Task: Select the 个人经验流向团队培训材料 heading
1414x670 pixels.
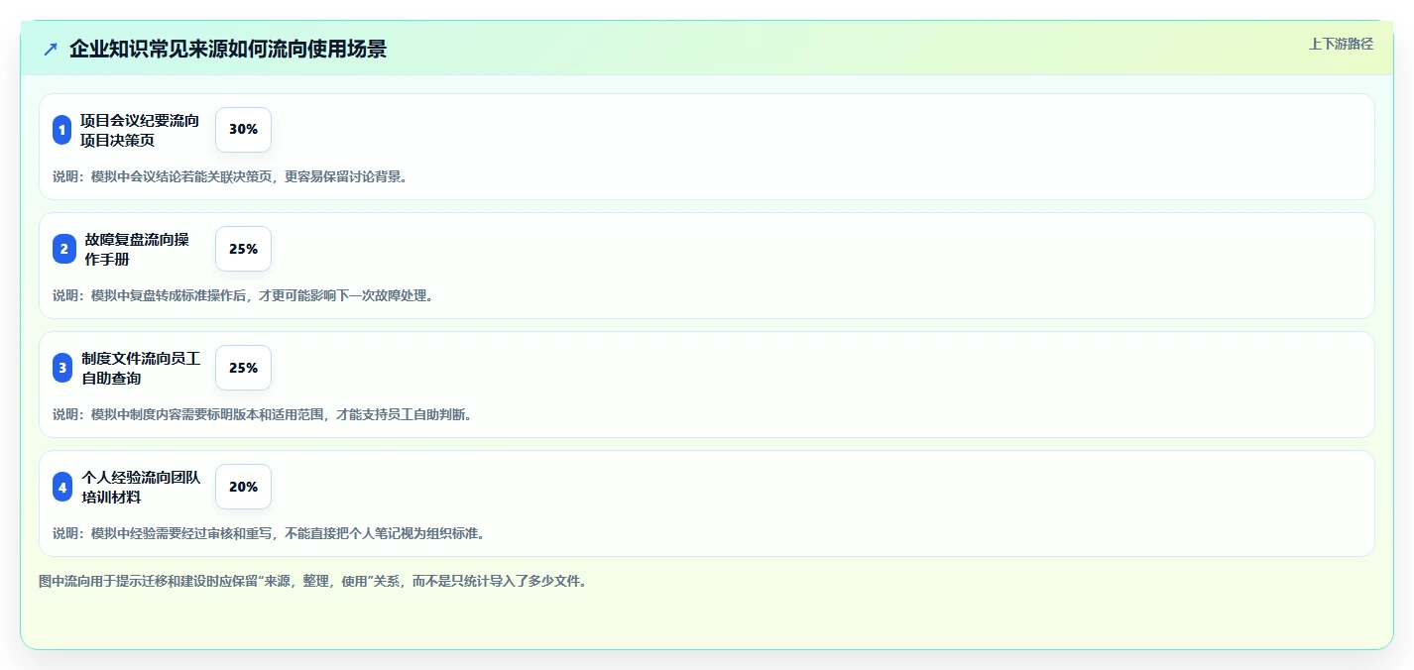Action: pyautogui.click(x=141, y=487)
